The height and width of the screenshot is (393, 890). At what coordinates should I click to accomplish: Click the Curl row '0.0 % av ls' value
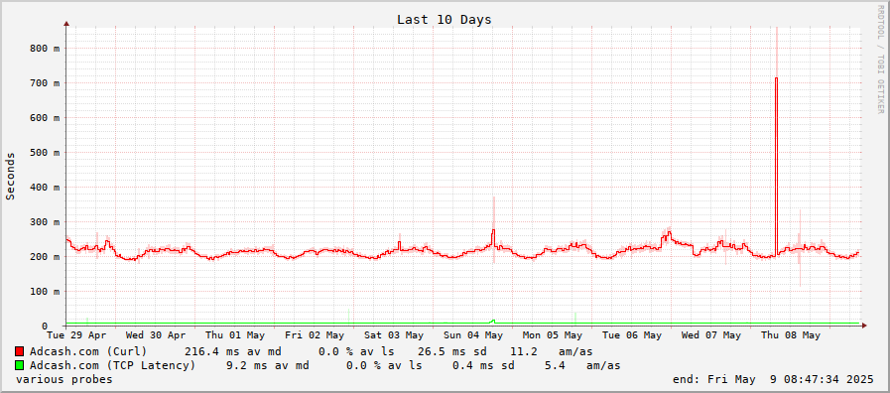(356, 351)
